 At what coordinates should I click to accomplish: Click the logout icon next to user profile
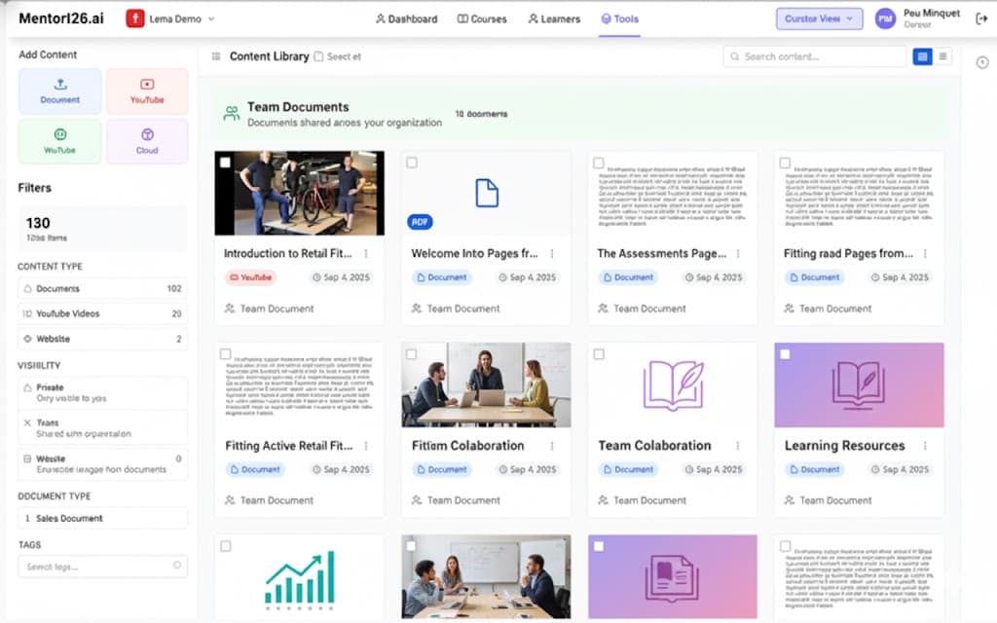(980, 18)
